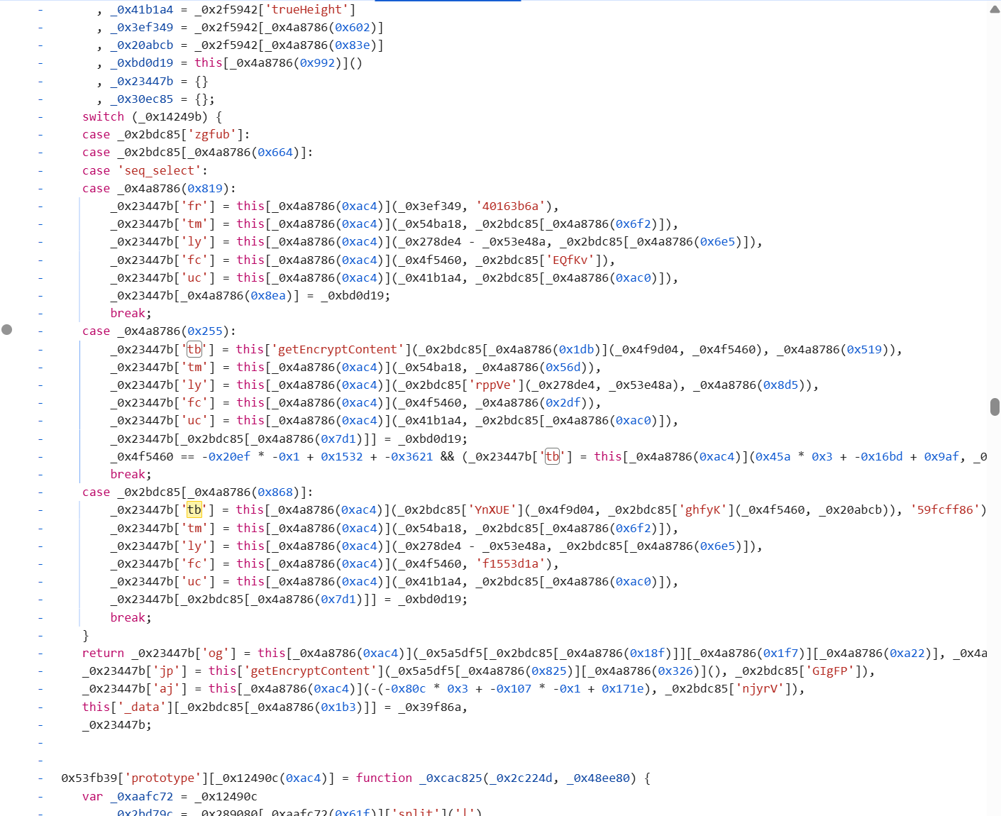1001x816 pixels.
Task: Click the vertical scrollbar thumb
Action: [995, 407]
